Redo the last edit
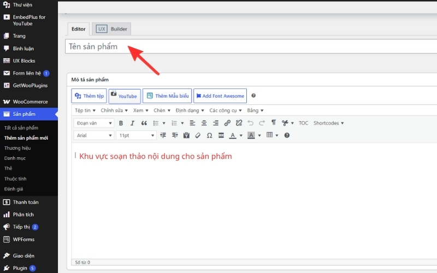This screenshot has height=273, width=437. point(262,123)
